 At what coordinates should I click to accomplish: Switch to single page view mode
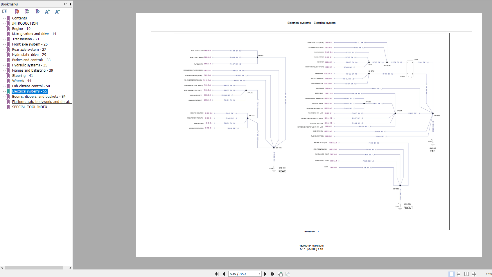click(451, 274)
